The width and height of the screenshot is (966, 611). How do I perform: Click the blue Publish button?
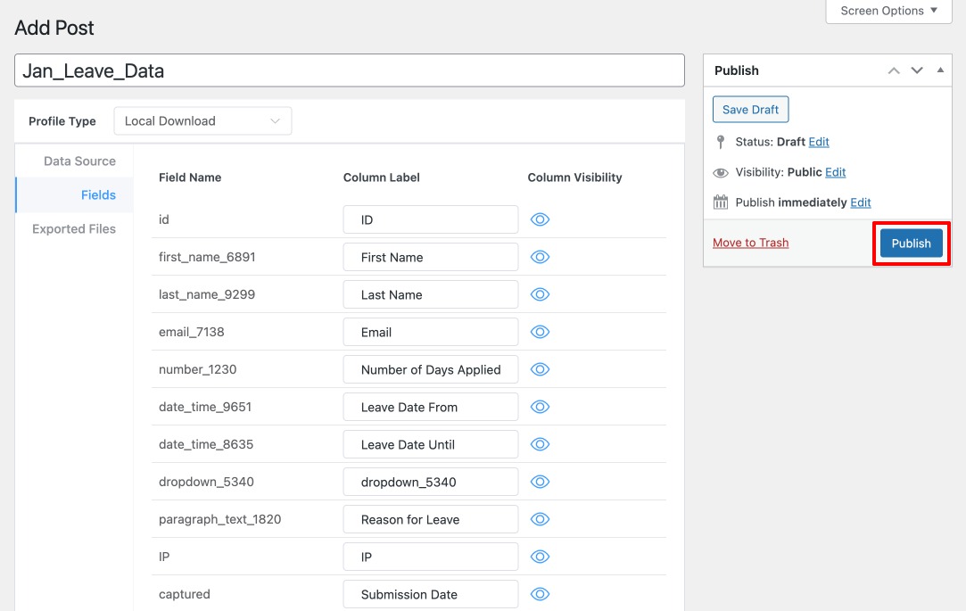(911, 244)
